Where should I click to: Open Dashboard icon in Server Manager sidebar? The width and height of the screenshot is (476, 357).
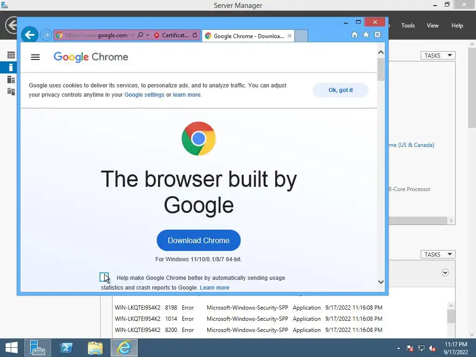click(11, 55)
